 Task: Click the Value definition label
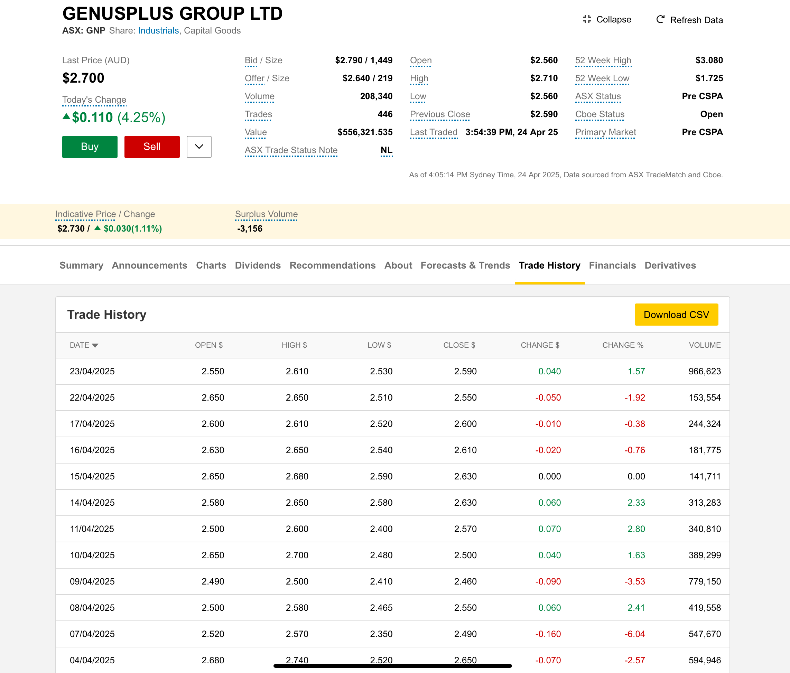[x=256, y=132]
